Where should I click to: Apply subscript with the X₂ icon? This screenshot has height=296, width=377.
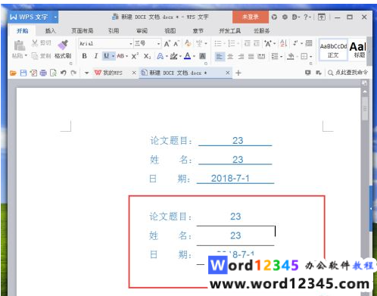[x=147, y=56]
